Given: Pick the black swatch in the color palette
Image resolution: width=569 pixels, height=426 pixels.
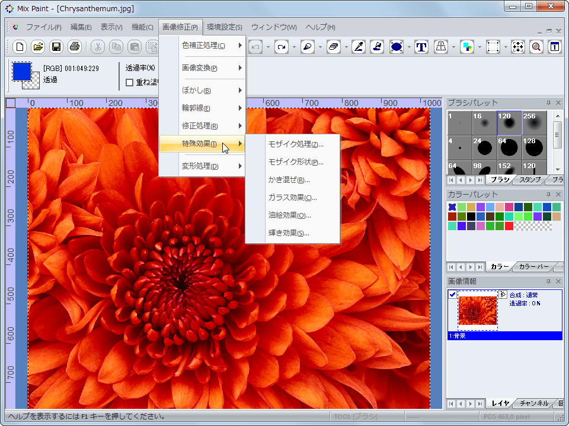Looking at the screenshot, I should (x=471, y=217).
